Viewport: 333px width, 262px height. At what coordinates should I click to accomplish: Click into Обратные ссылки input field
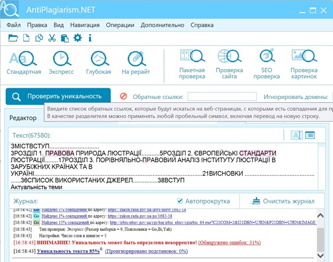[x=222, y=96]
